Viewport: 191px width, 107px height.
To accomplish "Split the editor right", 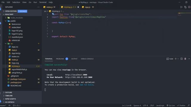I will point(189,7).
